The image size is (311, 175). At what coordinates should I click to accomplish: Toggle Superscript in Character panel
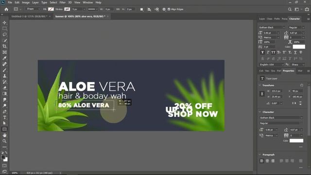tap(284, 52)
